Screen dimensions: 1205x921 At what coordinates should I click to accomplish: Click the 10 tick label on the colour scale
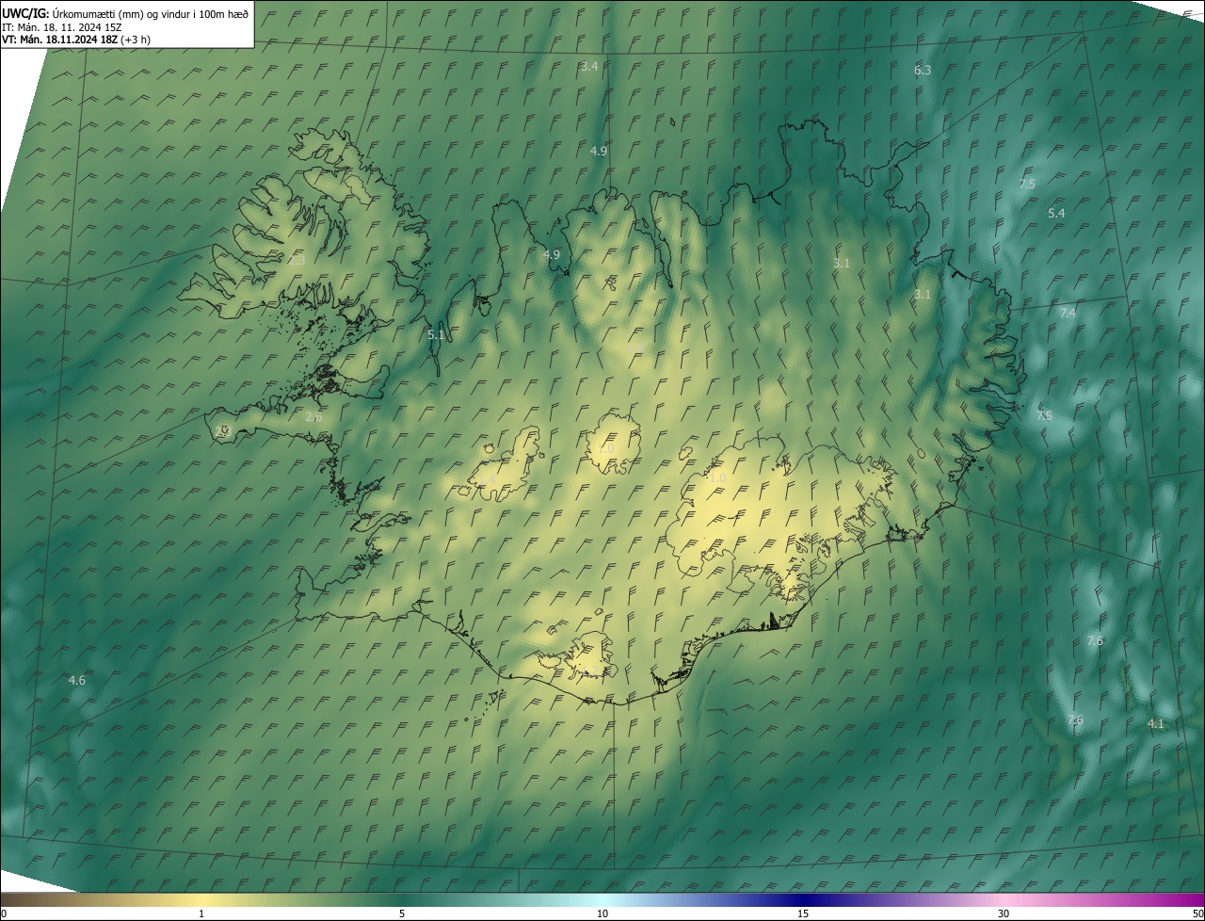tap(602, 913)
